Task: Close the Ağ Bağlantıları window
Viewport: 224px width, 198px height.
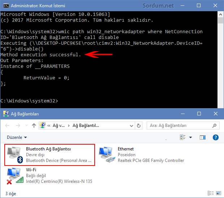Action: pyautogui.click(x=216, y=114)
